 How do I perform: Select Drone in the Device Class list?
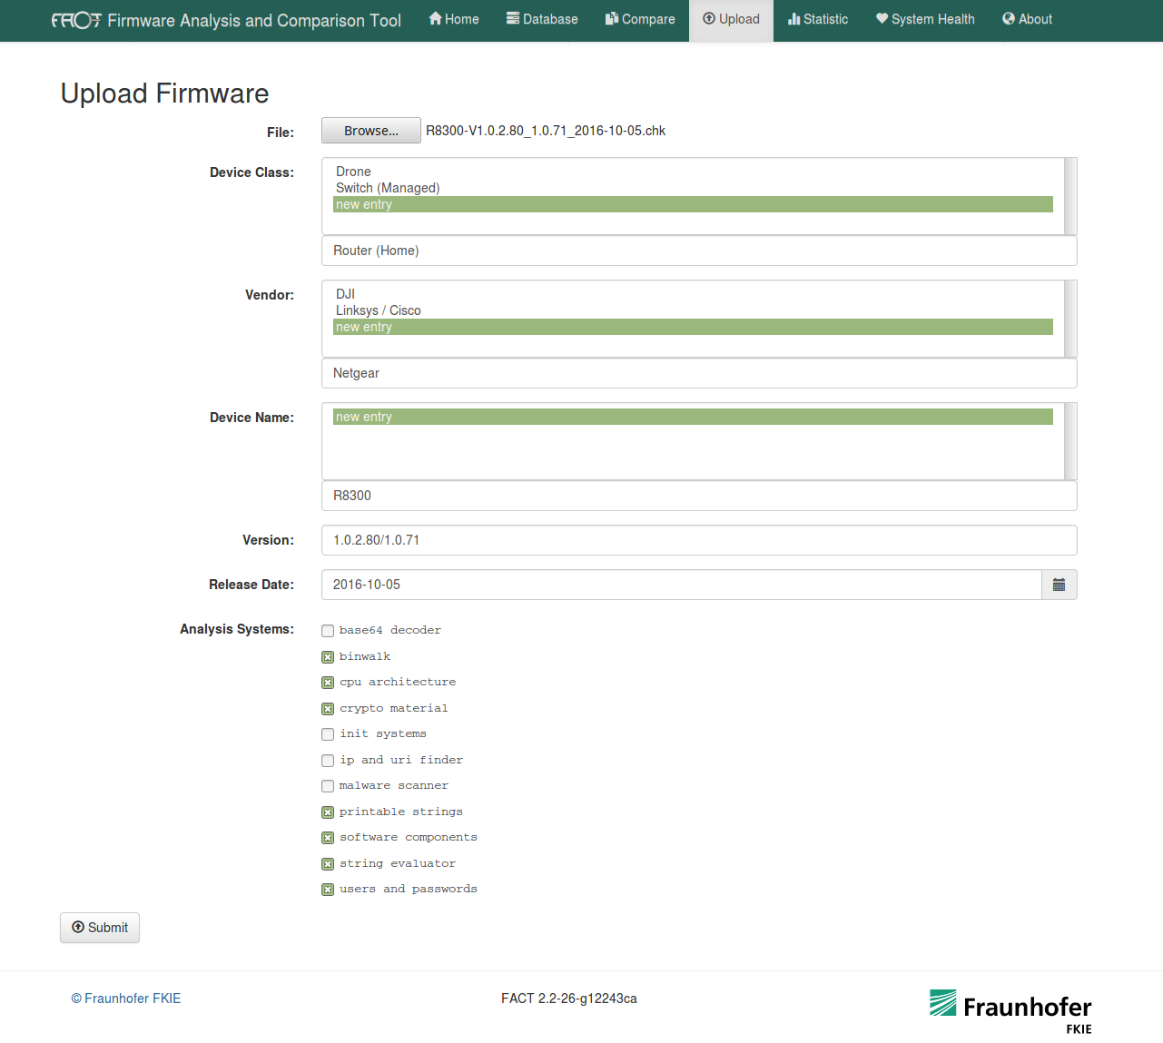[693, 172]
